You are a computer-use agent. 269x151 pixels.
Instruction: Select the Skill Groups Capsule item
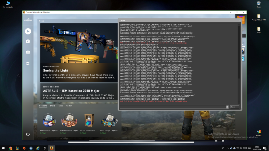point(109,123)
